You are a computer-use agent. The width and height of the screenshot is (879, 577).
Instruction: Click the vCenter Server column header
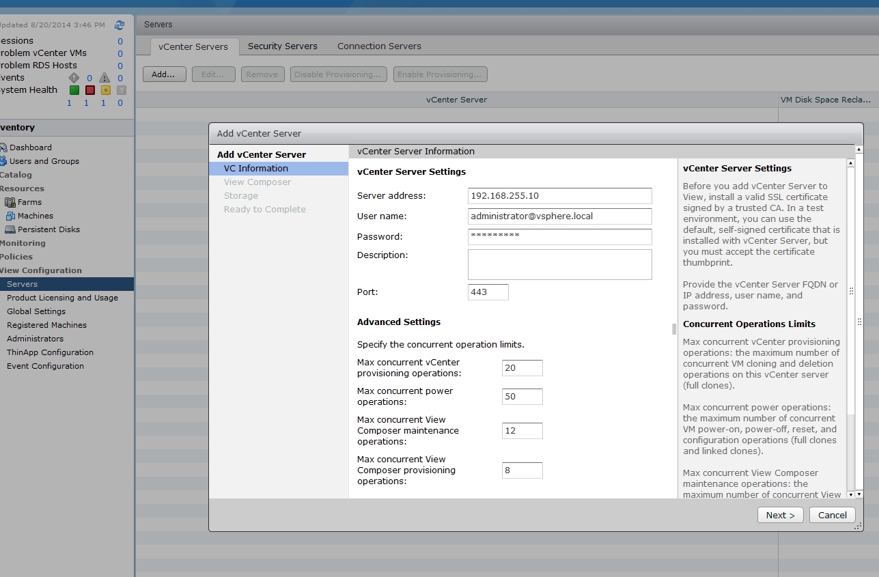456,100
